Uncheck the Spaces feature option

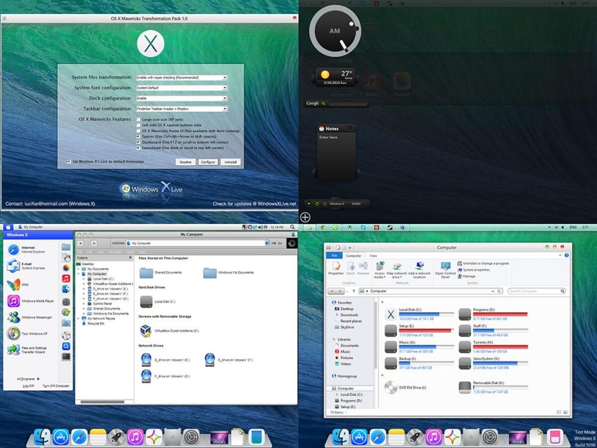[x=138, y=136]
